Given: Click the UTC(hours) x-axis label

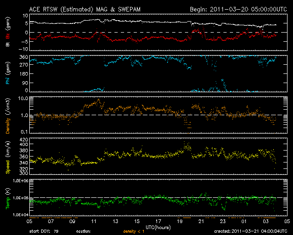Looking at the screenshot, I should click(158, 227).
